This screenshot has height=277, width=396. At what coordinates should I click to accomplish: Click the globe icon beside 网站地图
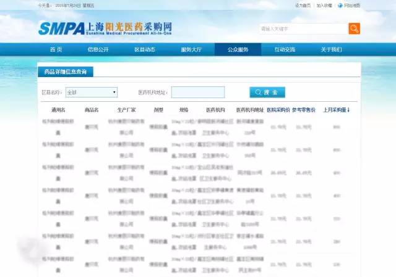[x=340, y=6]
